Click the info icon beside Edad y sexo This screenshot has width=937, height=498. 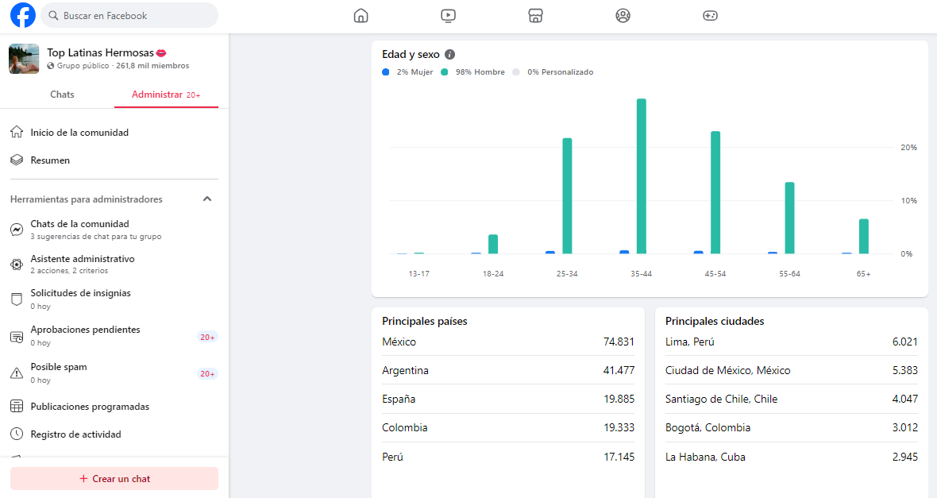(450, 54)
